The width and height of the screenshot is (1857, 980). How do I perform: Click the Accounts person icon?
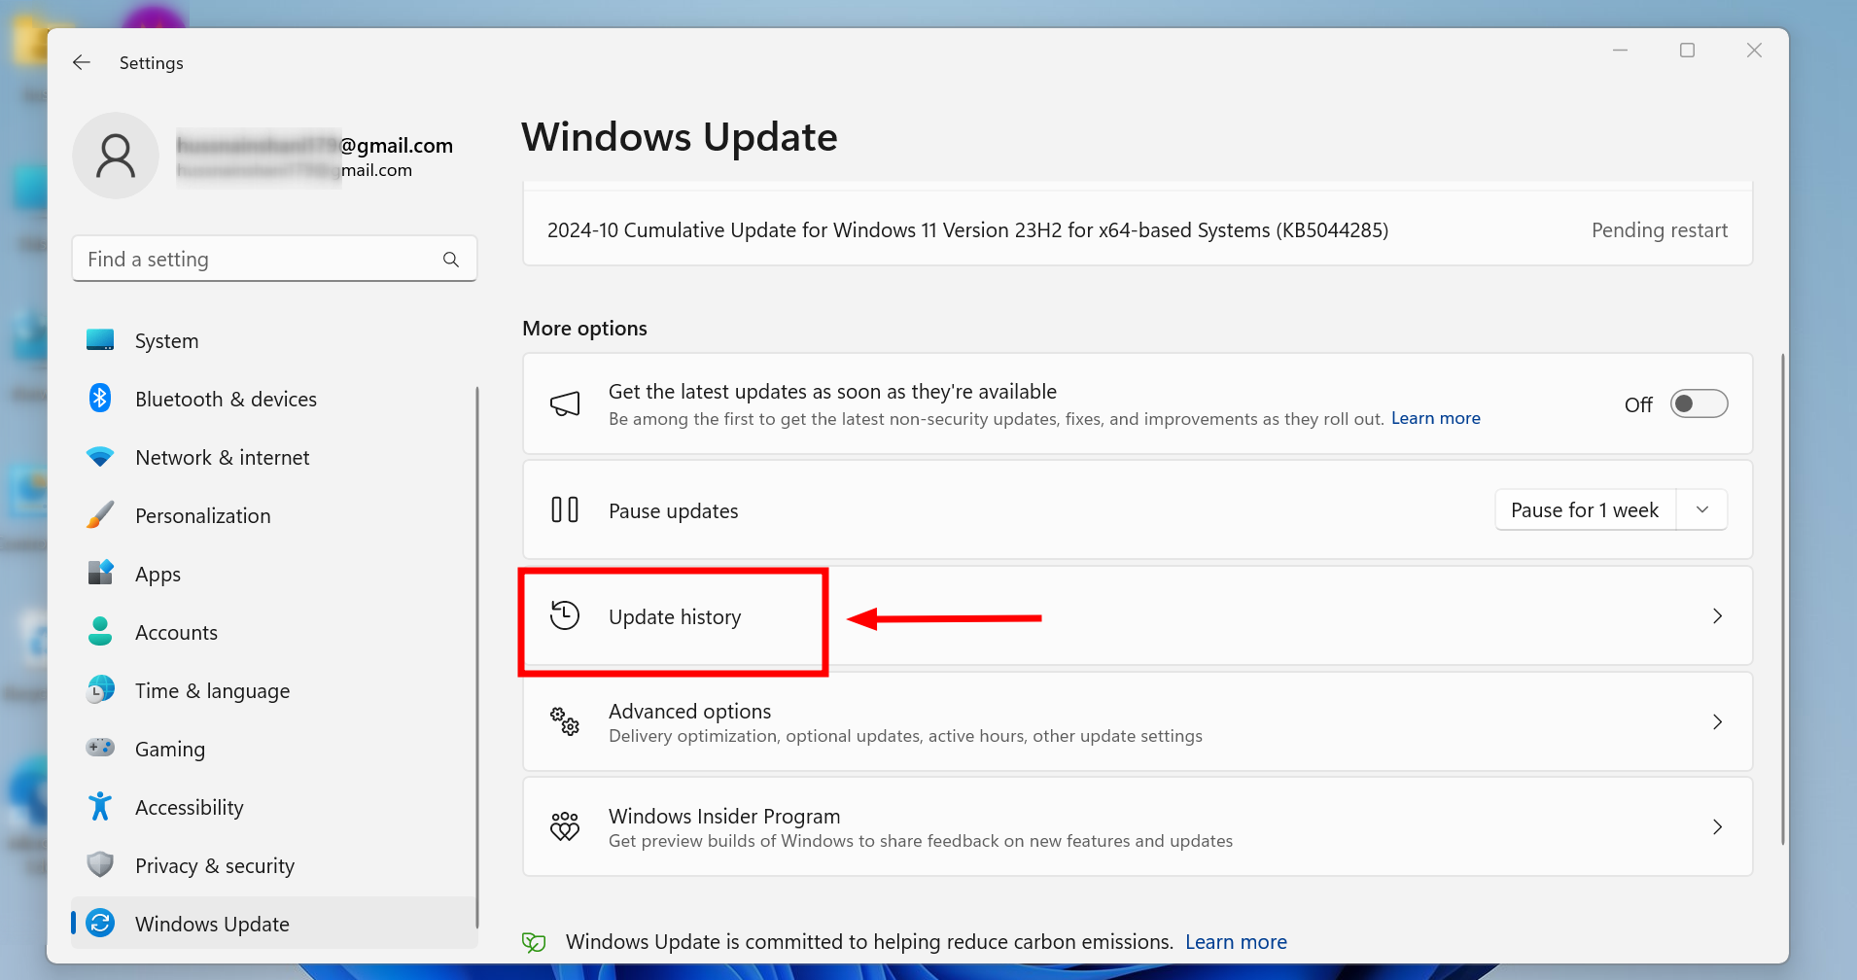pyautogui.click(x=101, y=632)
